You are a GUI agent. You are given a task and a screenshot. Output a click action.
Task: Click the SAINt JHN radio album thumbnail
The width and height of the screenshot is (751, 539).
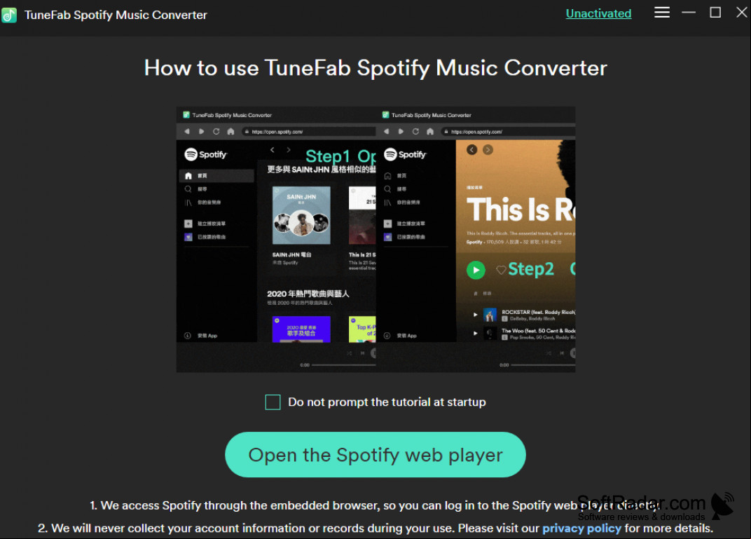[301, 216]
